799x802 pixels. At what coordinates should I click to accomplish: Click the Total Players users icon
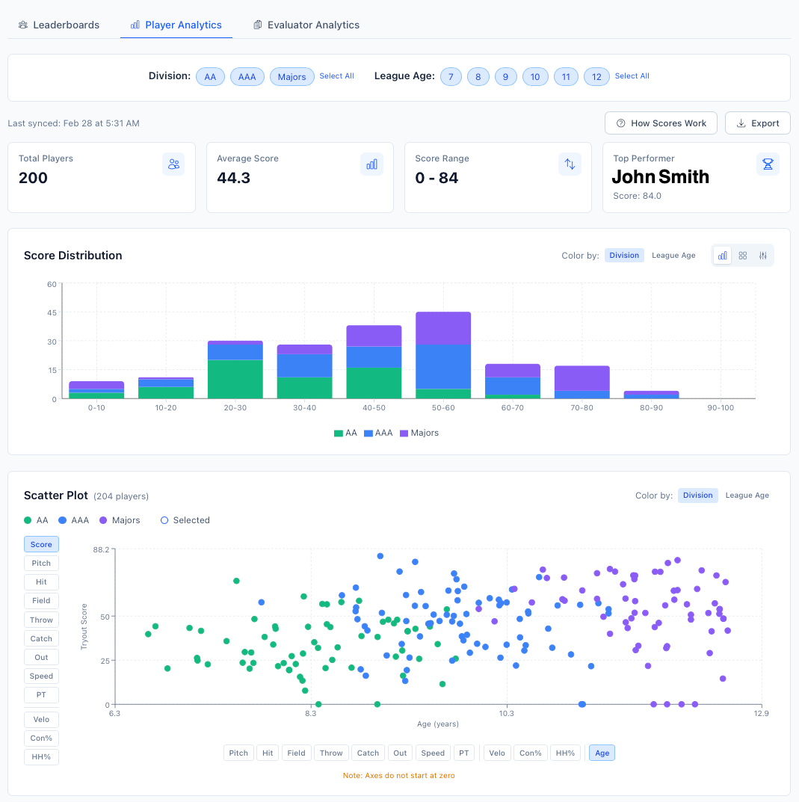173,164
